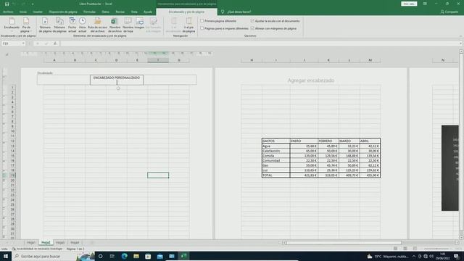The width and height of the screenshot is (464, 261).
Task: Confirm the formula bar entry checkmark
Action: (x=46, y=43)
